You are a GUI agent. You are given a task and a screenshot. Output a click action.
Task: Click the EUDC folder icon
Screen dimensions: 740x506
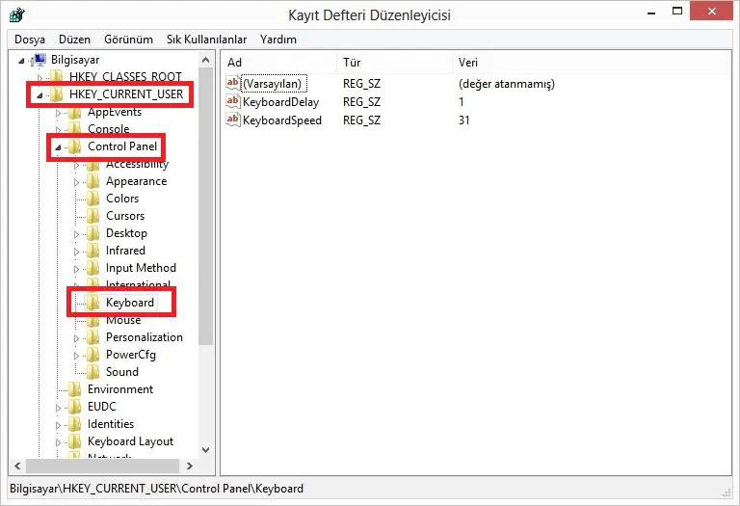click(x=74, y=407)
